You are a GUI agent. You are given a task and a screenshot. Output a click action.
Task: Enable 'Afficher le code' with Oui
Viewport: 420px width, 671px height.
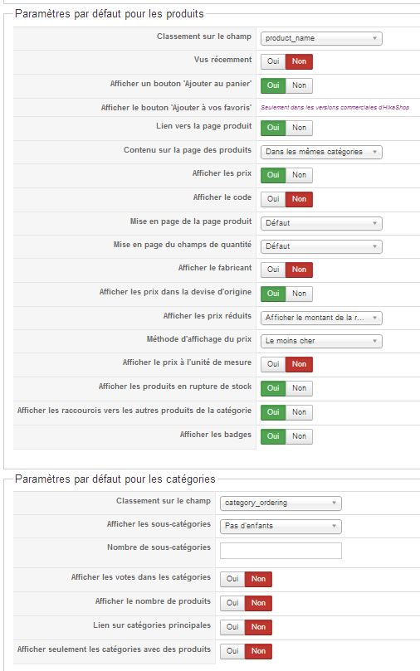pyautogui.click(x=273, y=199)
